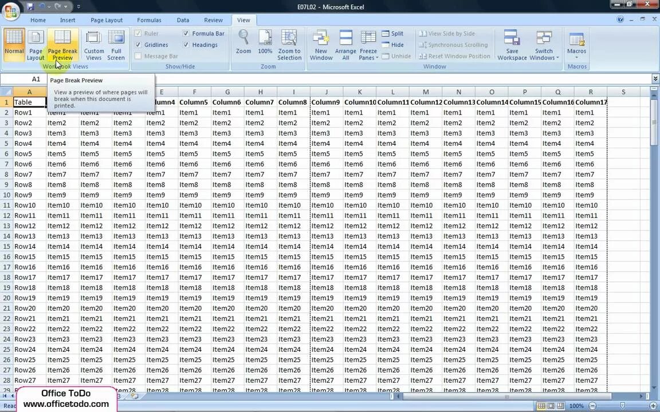
Task: Select row header 15
Action: click(x=6, y=247)
